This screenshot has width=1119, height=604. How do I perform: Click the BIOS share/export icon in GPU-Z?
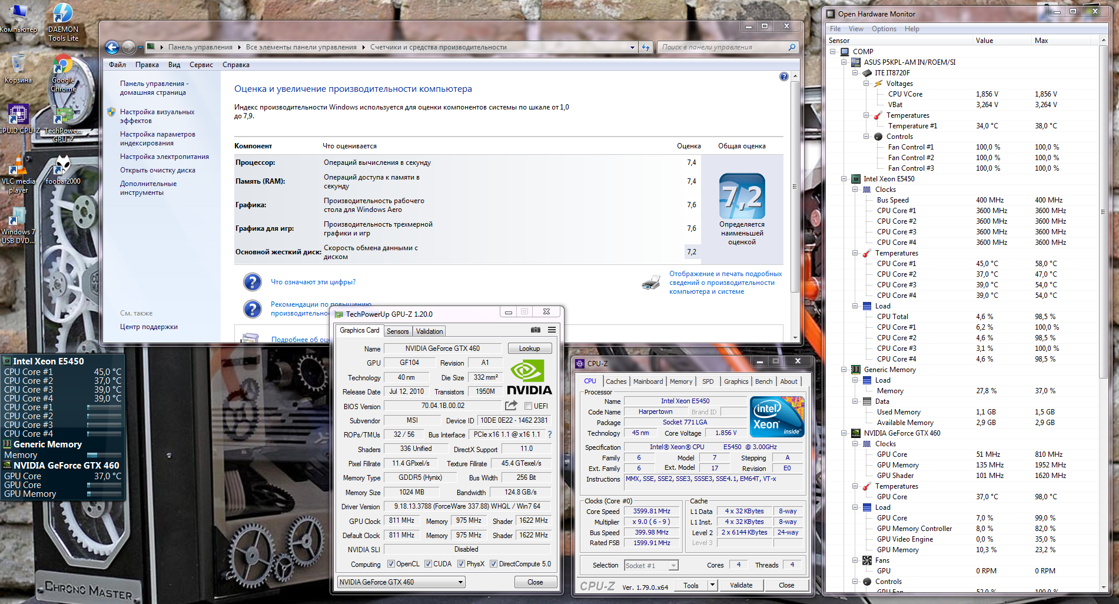click(511, 406)
